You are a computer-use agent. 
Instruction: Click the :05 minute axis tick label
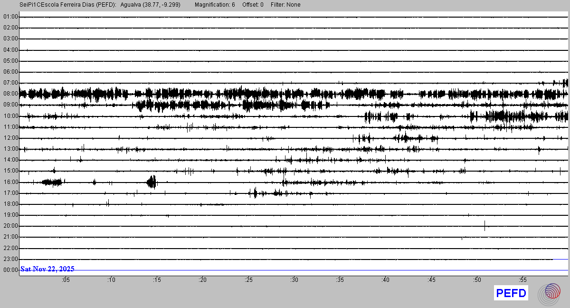[x=66, y=280]
